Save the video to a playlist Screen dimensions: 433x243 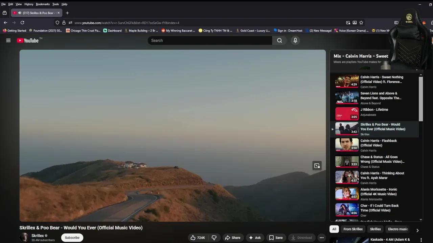tap(276, 238)
